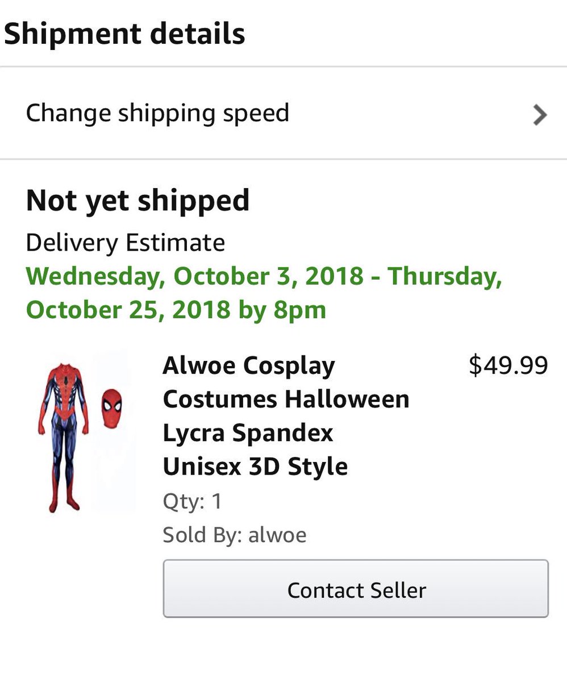
Task: Click the Shipment details heading
Action: [124, 34]
